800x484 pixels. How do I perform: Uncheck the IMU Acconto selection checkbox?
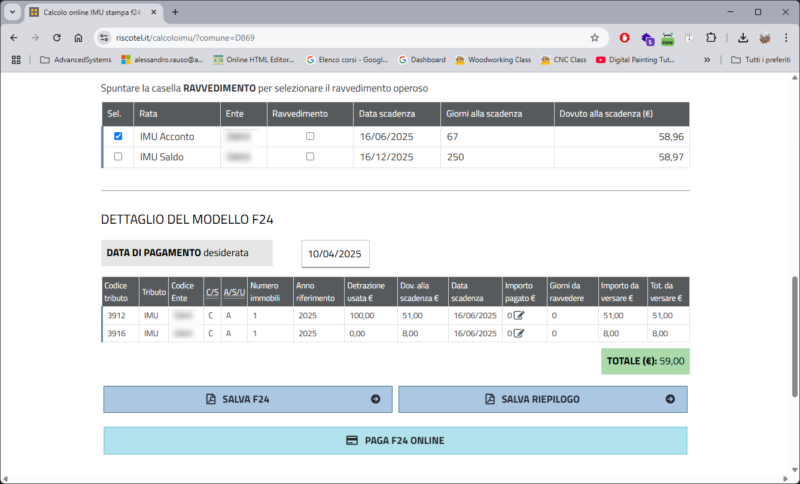[x=118, y=136]
